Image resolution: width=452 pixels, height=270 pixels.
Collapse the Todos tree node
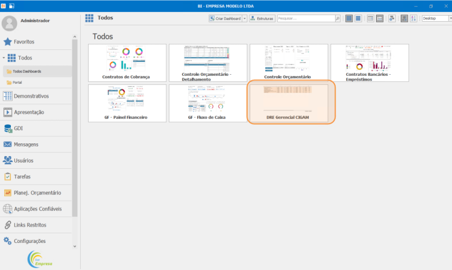point(4,58)
